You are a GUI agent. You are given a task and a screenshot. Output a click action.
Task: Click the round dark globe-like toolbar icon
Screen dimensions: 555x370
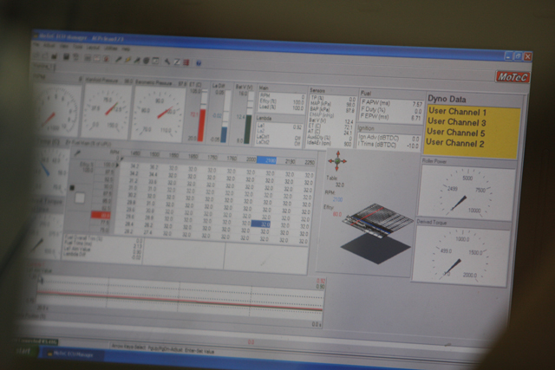147,61
